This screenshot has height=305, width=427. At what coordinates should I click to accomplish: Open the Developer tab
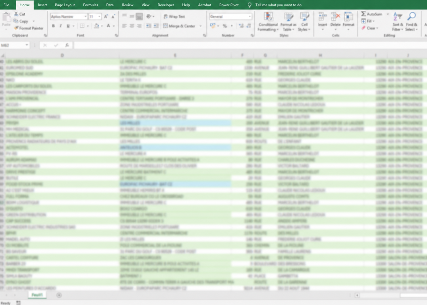pyautogui.click(x=166, y=5)
